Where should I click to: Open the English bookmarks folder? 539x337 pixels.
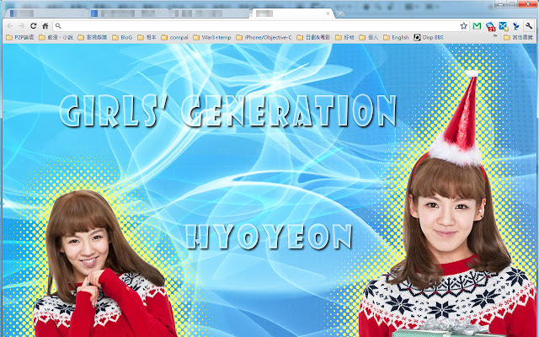[396, 37]
